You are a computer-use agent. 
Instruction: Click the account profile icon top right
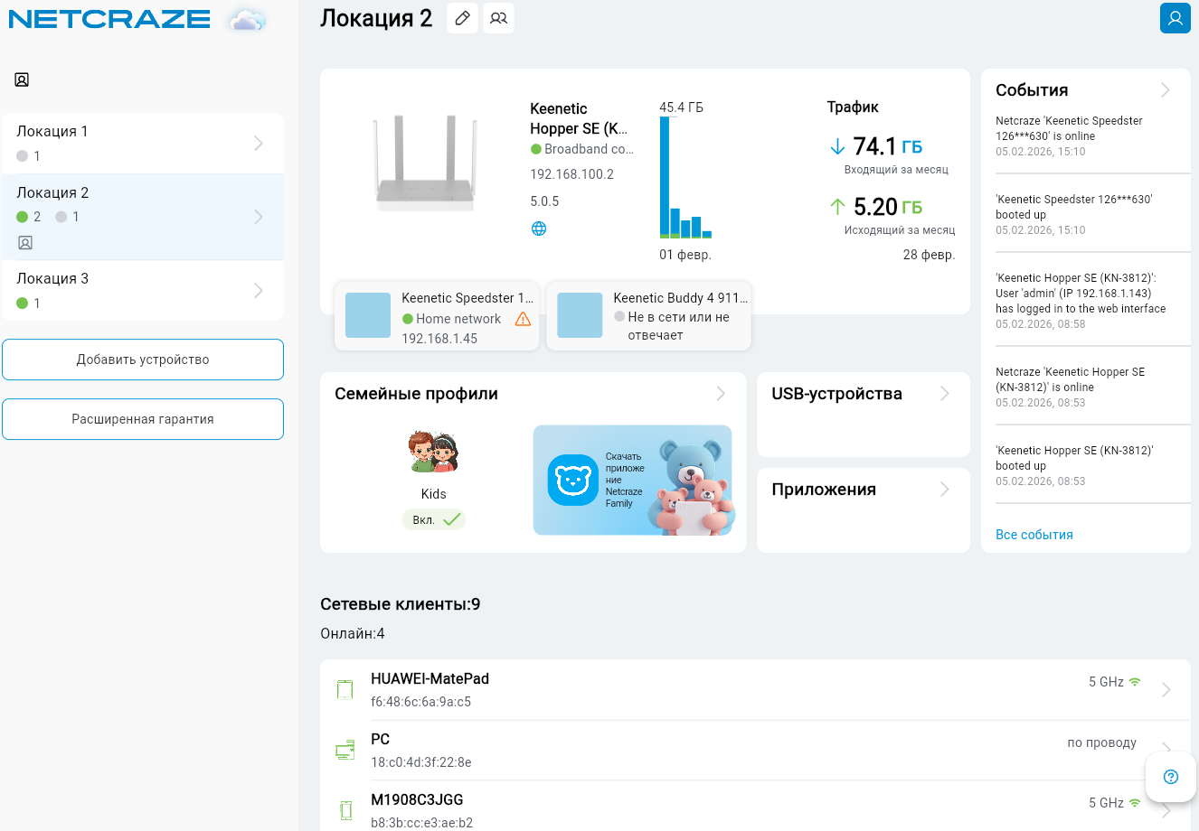(1175, 18)
